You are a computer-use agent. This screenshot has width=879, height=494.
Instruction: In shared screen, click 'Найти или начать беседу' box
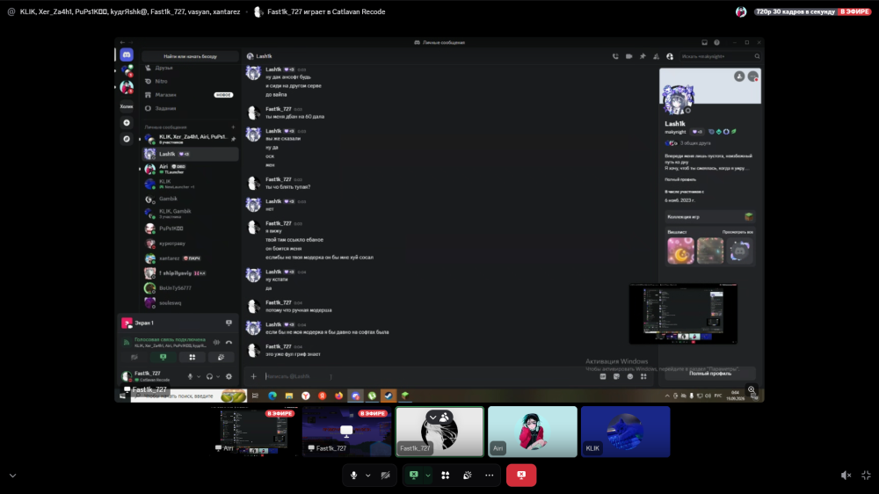click(x=190, y=56)
